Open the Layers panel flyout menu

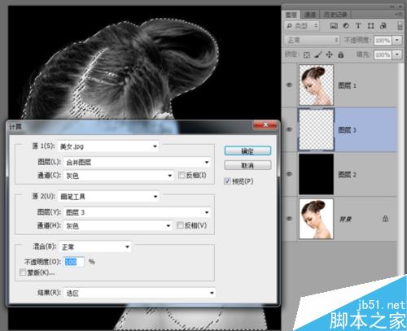pos(399,14)
